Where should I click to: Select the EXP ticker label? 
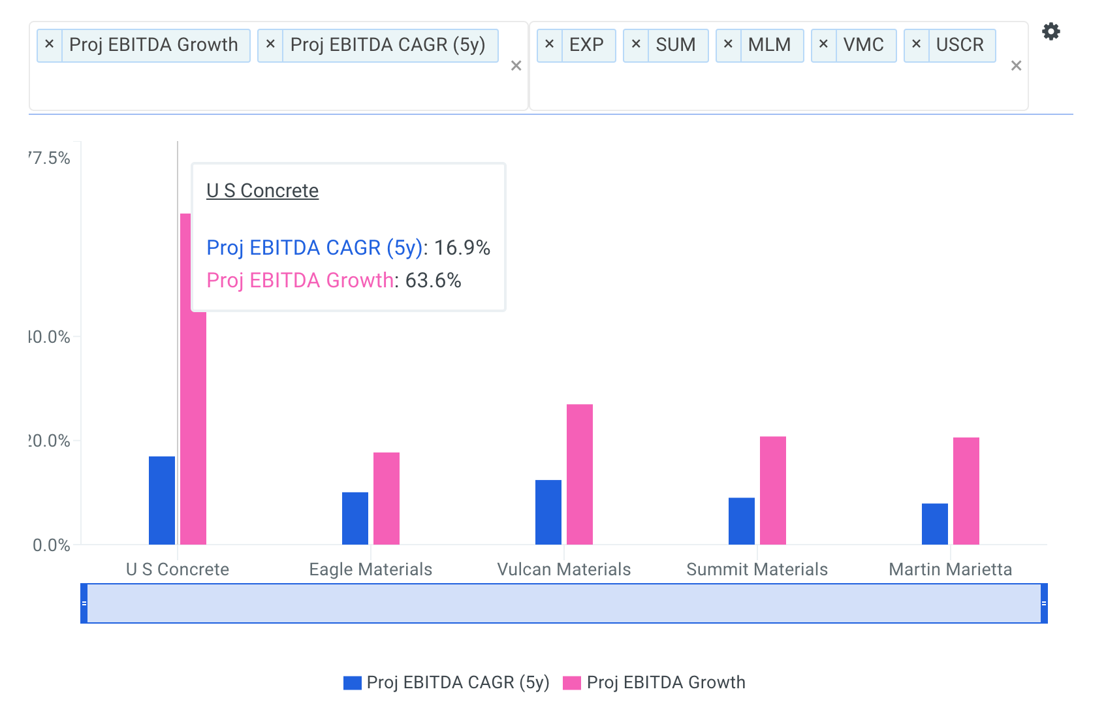coord(586,45)
